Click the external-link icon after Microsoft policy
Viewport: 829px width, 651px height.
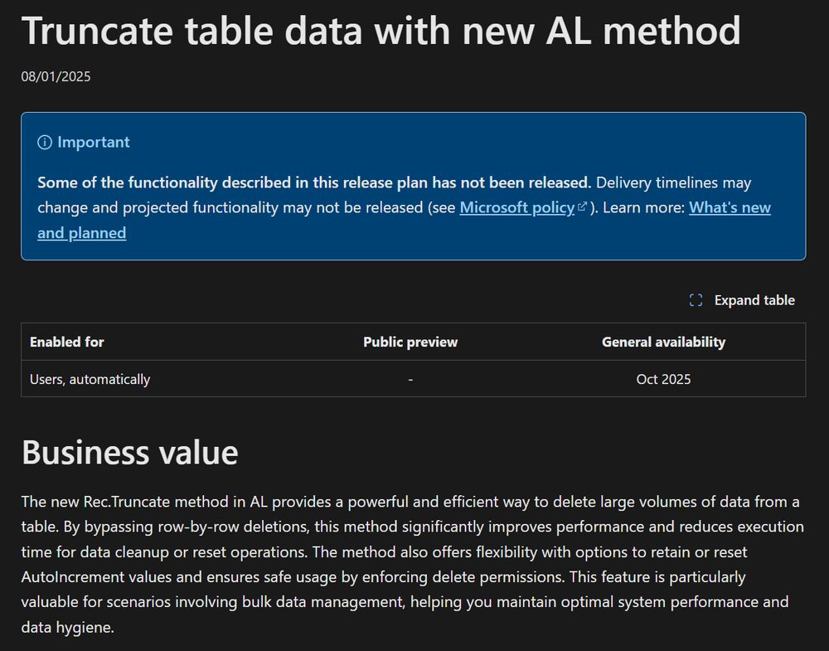(582, 206)
